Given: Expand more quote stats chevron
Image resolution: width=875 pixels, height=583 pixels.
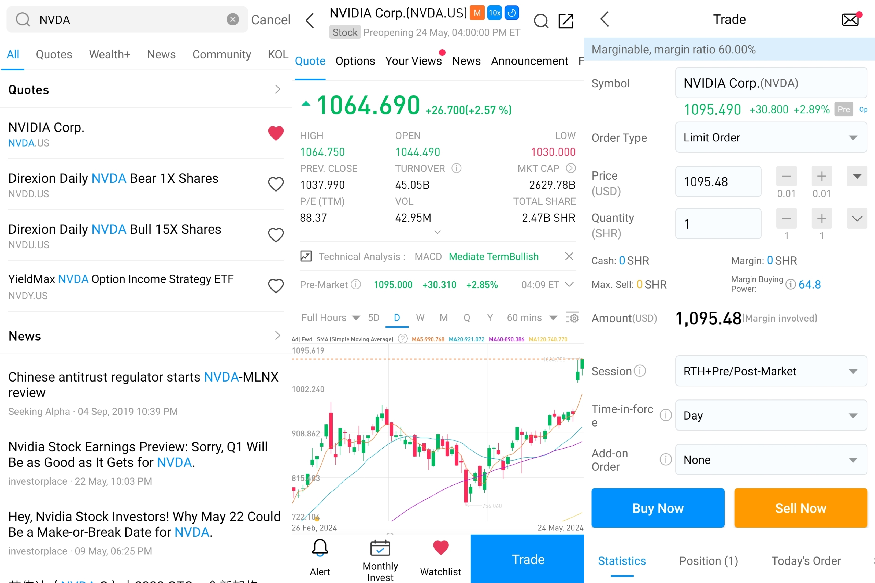Looking at the screenshot, I should tap(437, 232).
